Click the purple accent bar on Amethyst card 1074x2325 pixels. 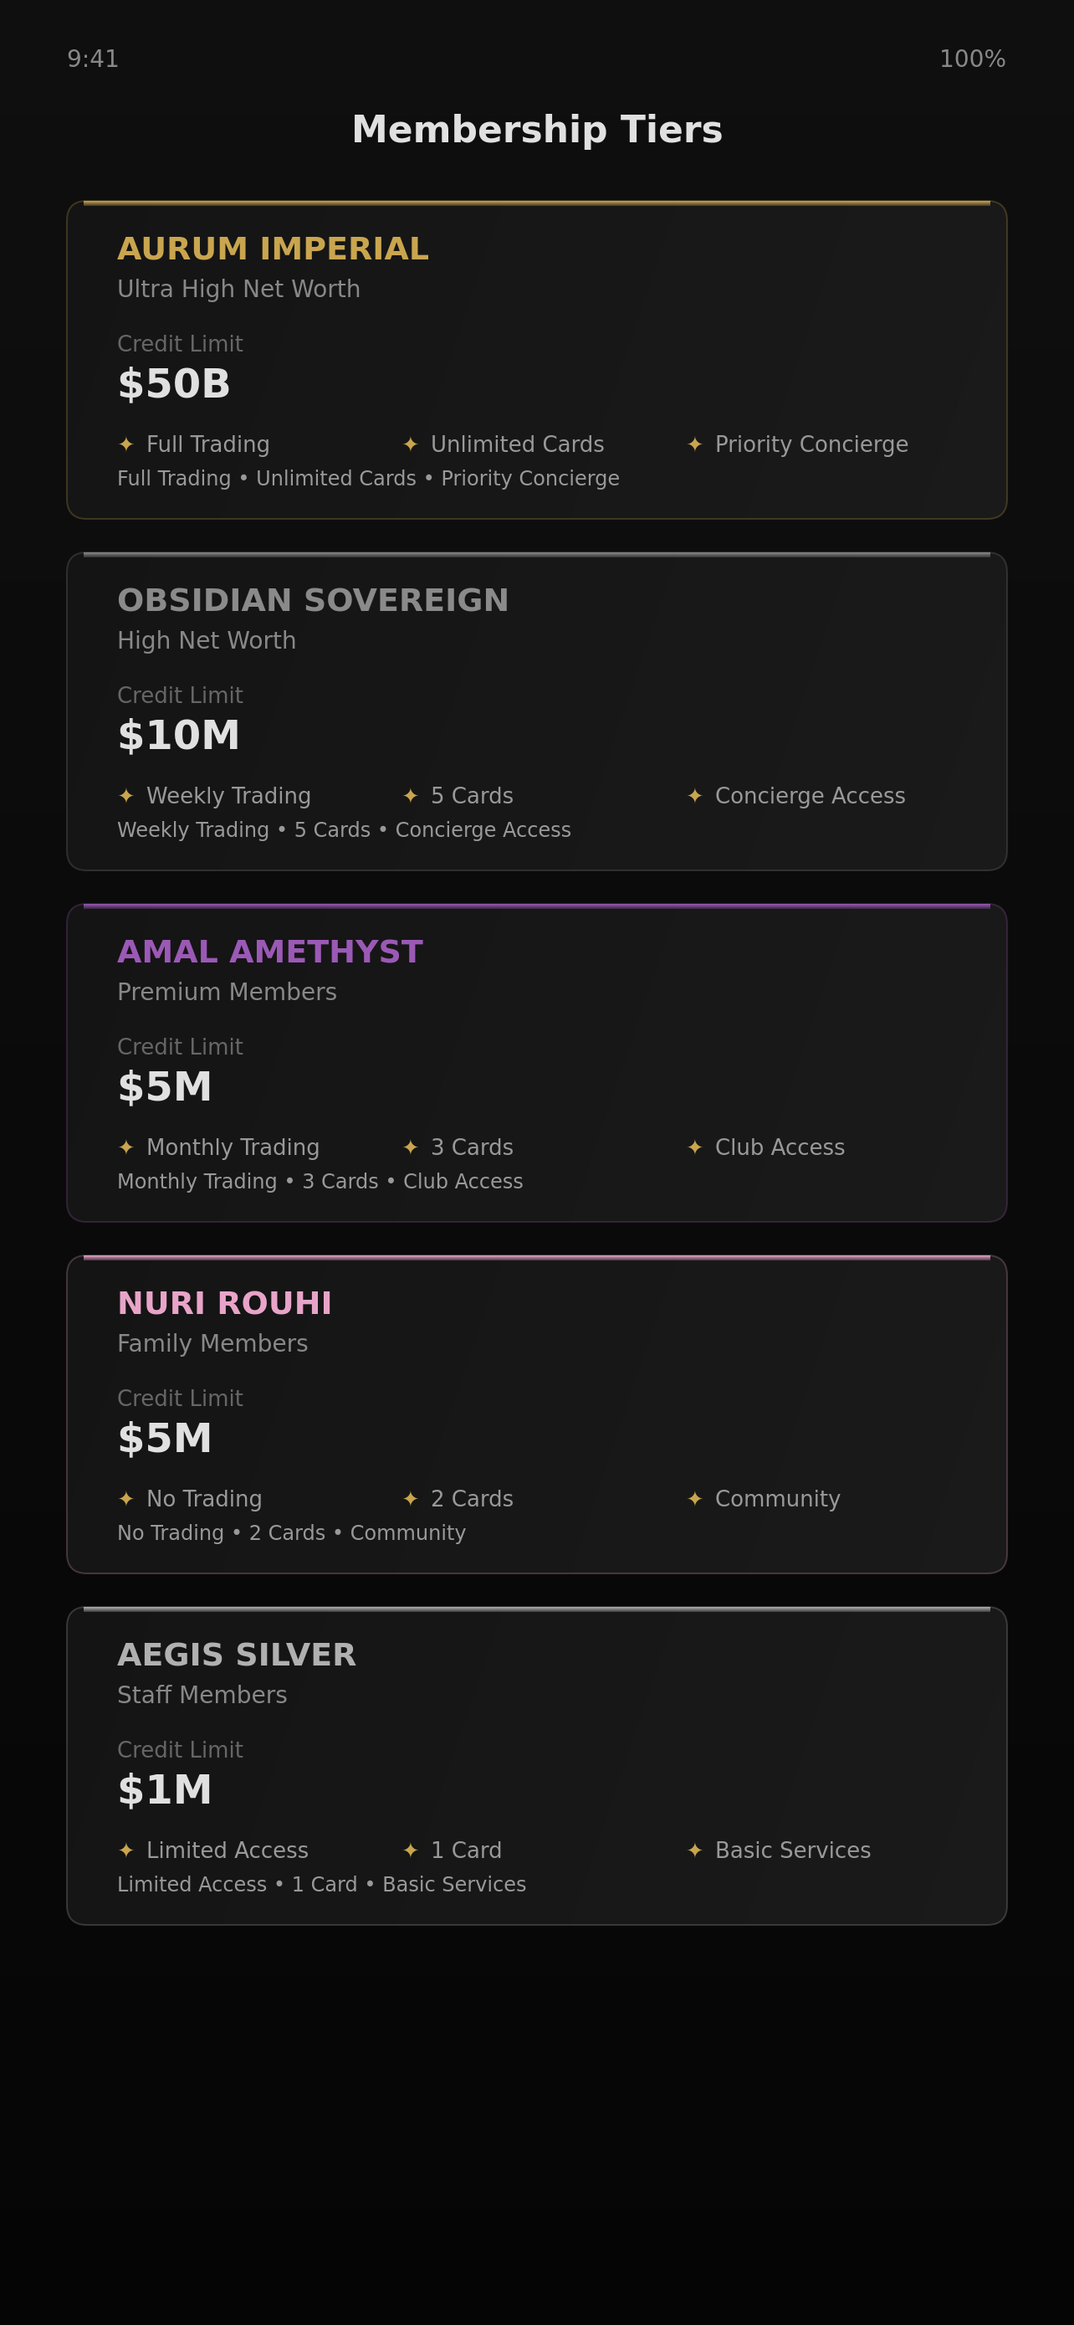coord(536,906)
